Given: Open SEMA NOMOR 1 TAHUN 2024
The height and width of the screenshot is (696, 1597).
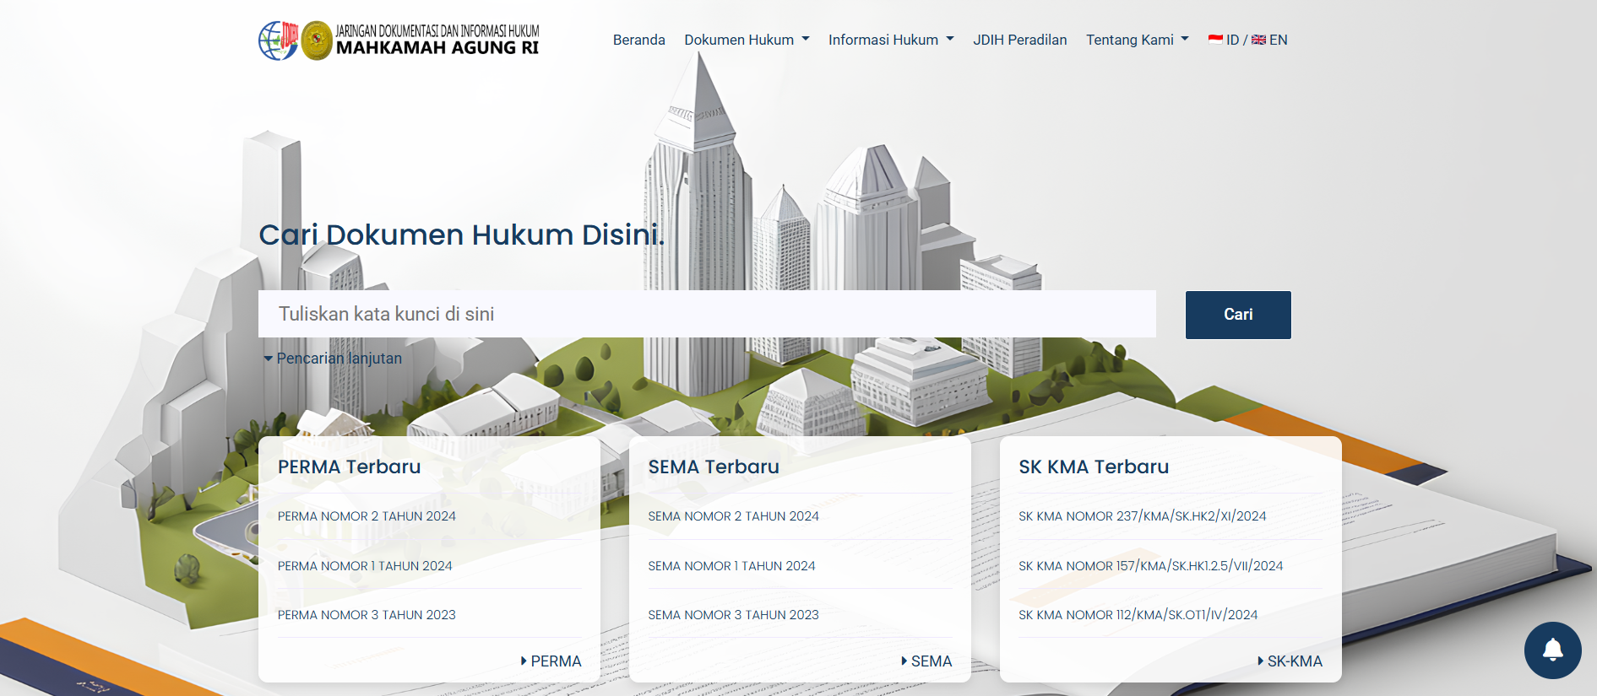Looking at the screenshot, I should (731, 566).
